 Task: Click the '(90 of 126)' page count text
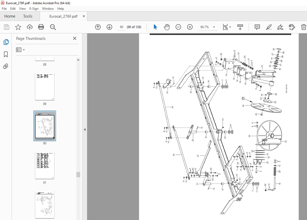coord(134,27)
